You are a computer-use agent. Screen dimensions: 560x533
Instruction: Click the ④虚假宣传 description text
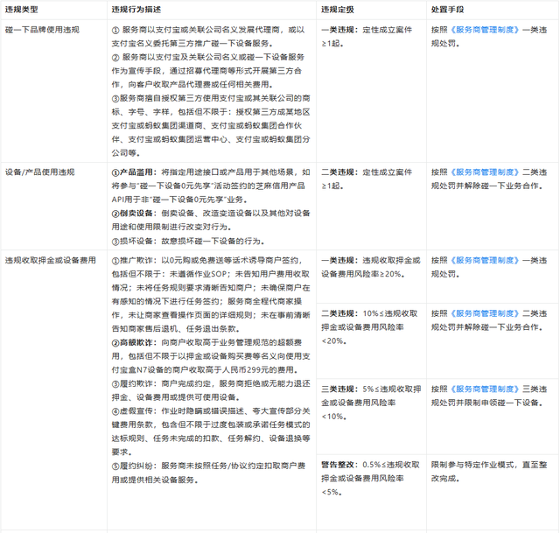click(211, 431)
